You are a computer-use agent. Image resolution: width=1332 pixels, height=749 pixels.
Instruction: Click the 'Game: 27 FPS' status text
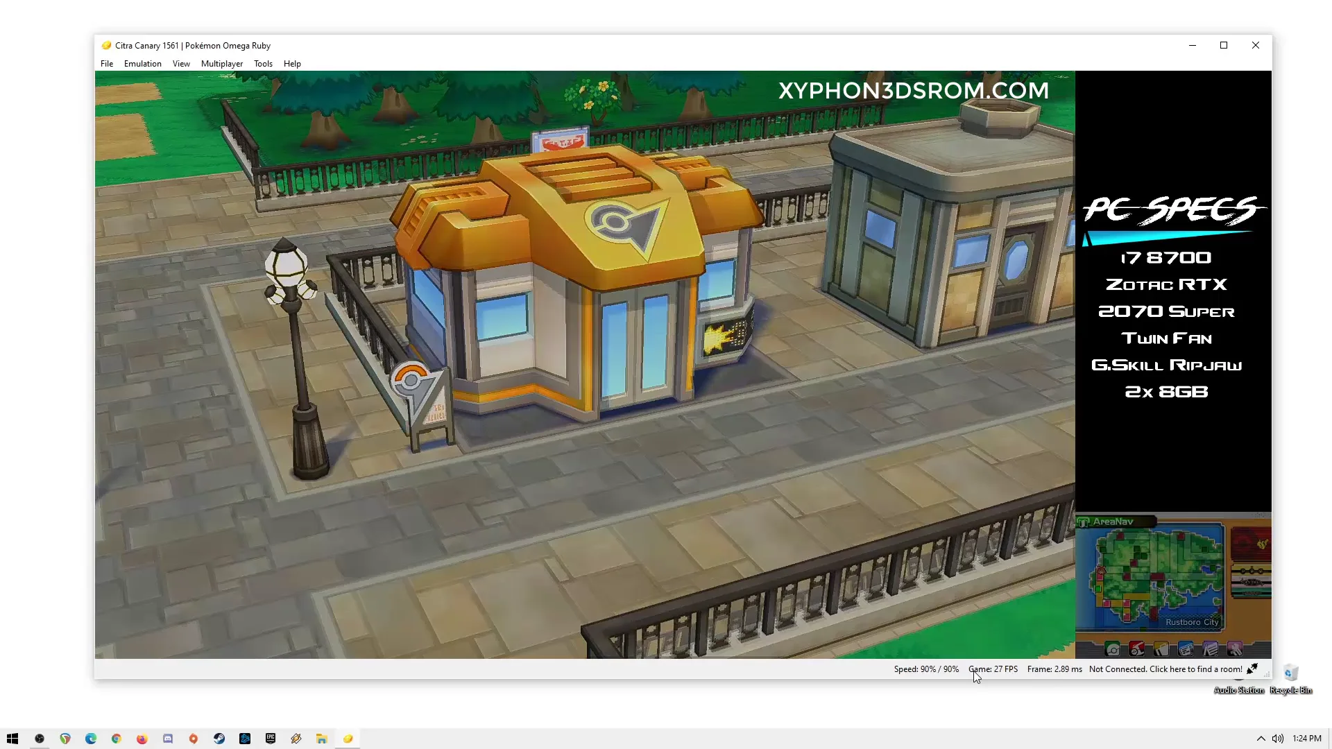pyautogui.click(x=993, y=669)
